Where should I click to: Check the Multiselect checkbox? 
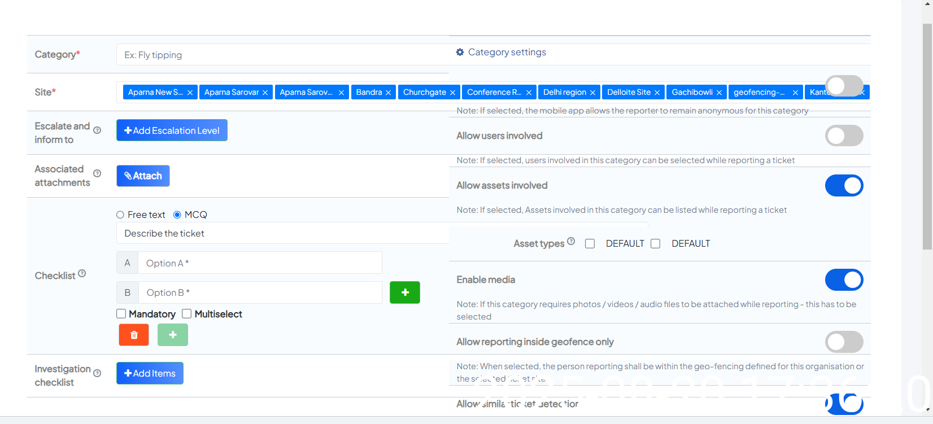click(x=187, y=314)
